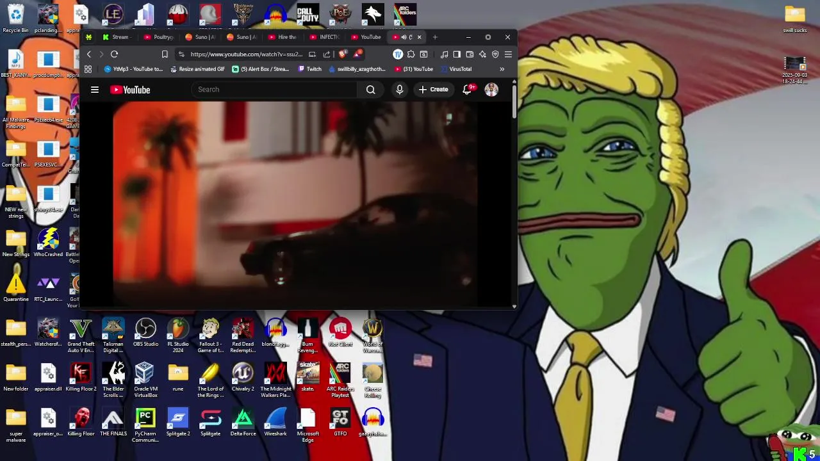Select Microsoft Edge desktop icon
Image resolution: width=820 pixels, height=461 pixels.
pos(307,426)
